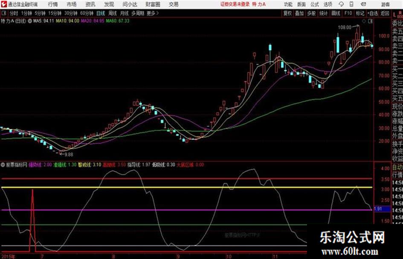Add stock via the 自选 button
This screenshot has height=259, width=403.
(372, 13)
